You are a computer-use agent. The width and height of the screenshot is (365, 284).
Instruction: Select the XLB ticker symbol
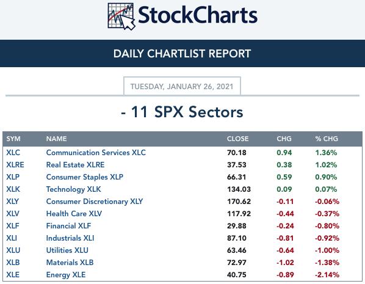tap(13, 263)
